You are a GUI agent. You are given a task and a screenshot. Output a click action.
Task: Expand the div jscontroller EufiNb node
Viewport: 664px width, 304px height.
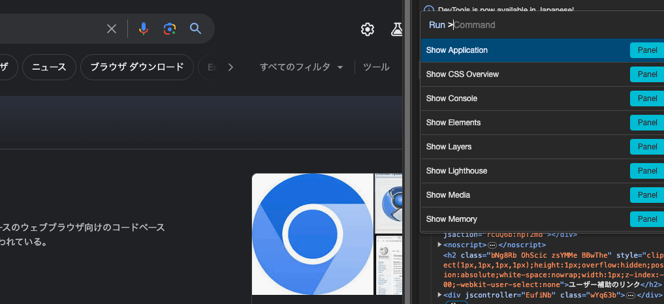(439, 295)
